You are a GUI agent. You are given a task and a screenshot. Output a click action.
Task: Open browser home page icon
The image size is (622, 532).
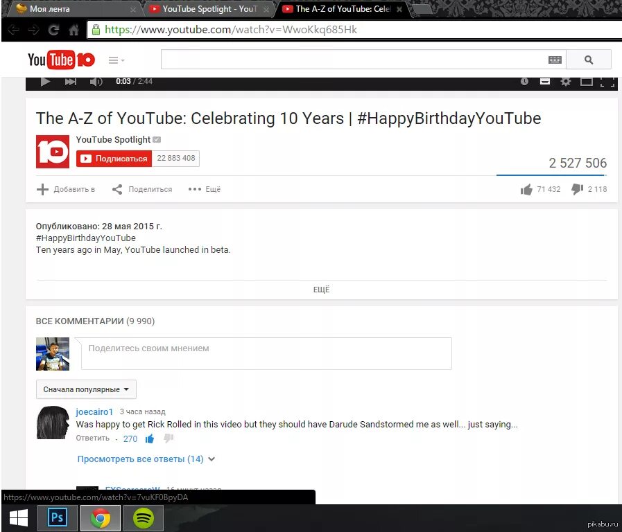pos(74,30)
